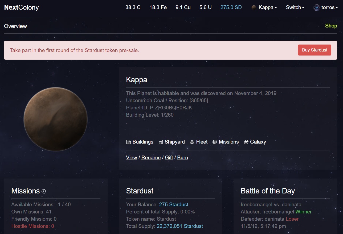Open the Shop page
Screen dimensions: 343x234
tap(331, 26)
